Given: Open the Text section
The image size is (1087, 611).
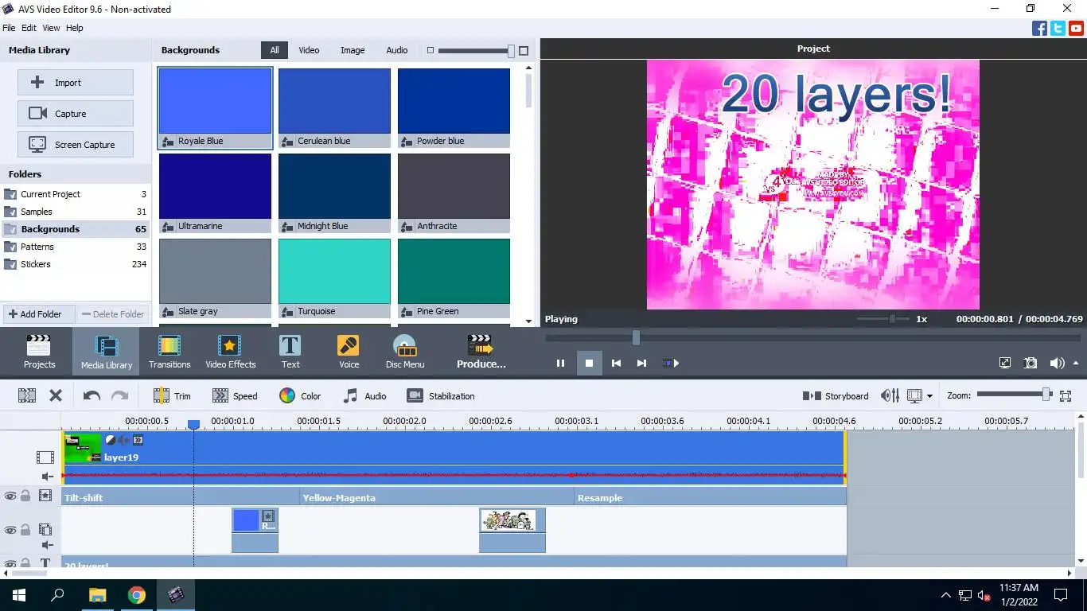Looking at the screenshot, I should [x=290, y=352].
